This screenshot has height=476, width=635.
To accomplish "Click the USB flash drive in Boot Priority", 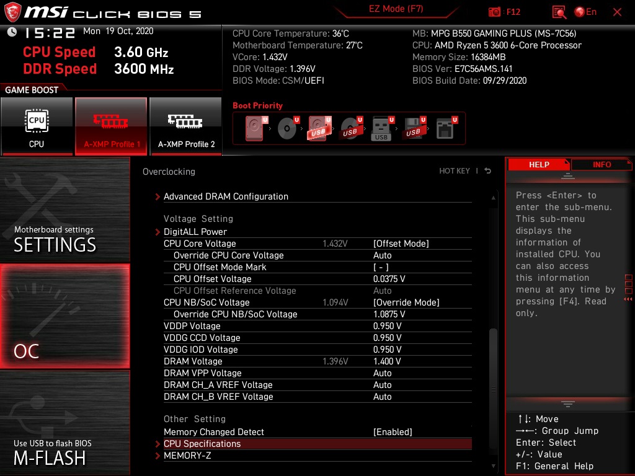I will [381, 127].
